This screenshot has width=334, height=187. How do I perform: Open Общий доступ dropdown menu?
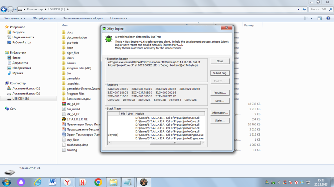(x=44, y=18)
